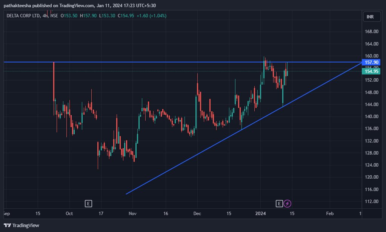The image size is (386, 232).
Task: Click the 124.00 price axis label
Action: 372,165
